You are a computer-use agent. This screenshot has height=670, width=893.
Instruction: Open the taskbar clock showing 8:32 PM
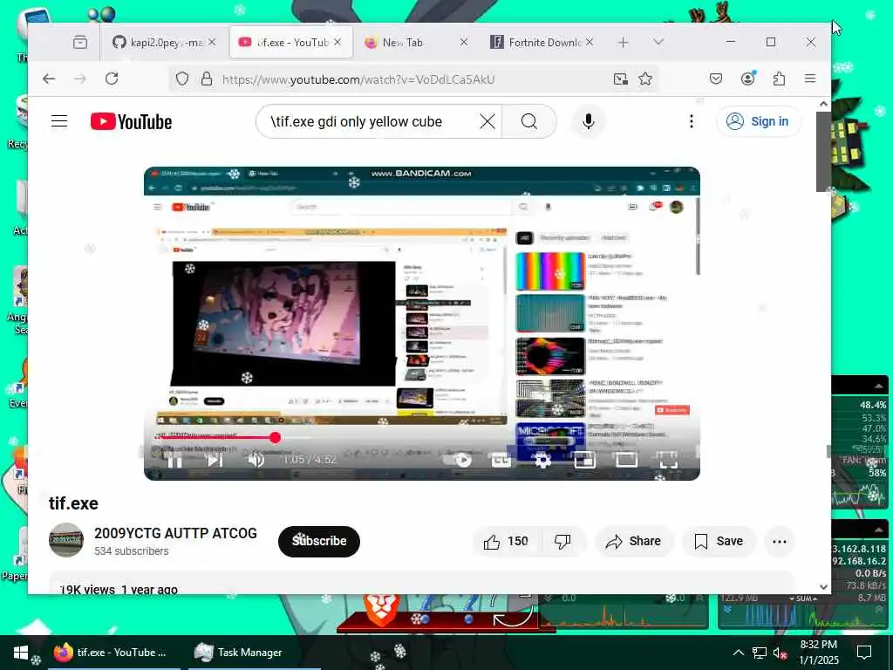tap(819, 653)
